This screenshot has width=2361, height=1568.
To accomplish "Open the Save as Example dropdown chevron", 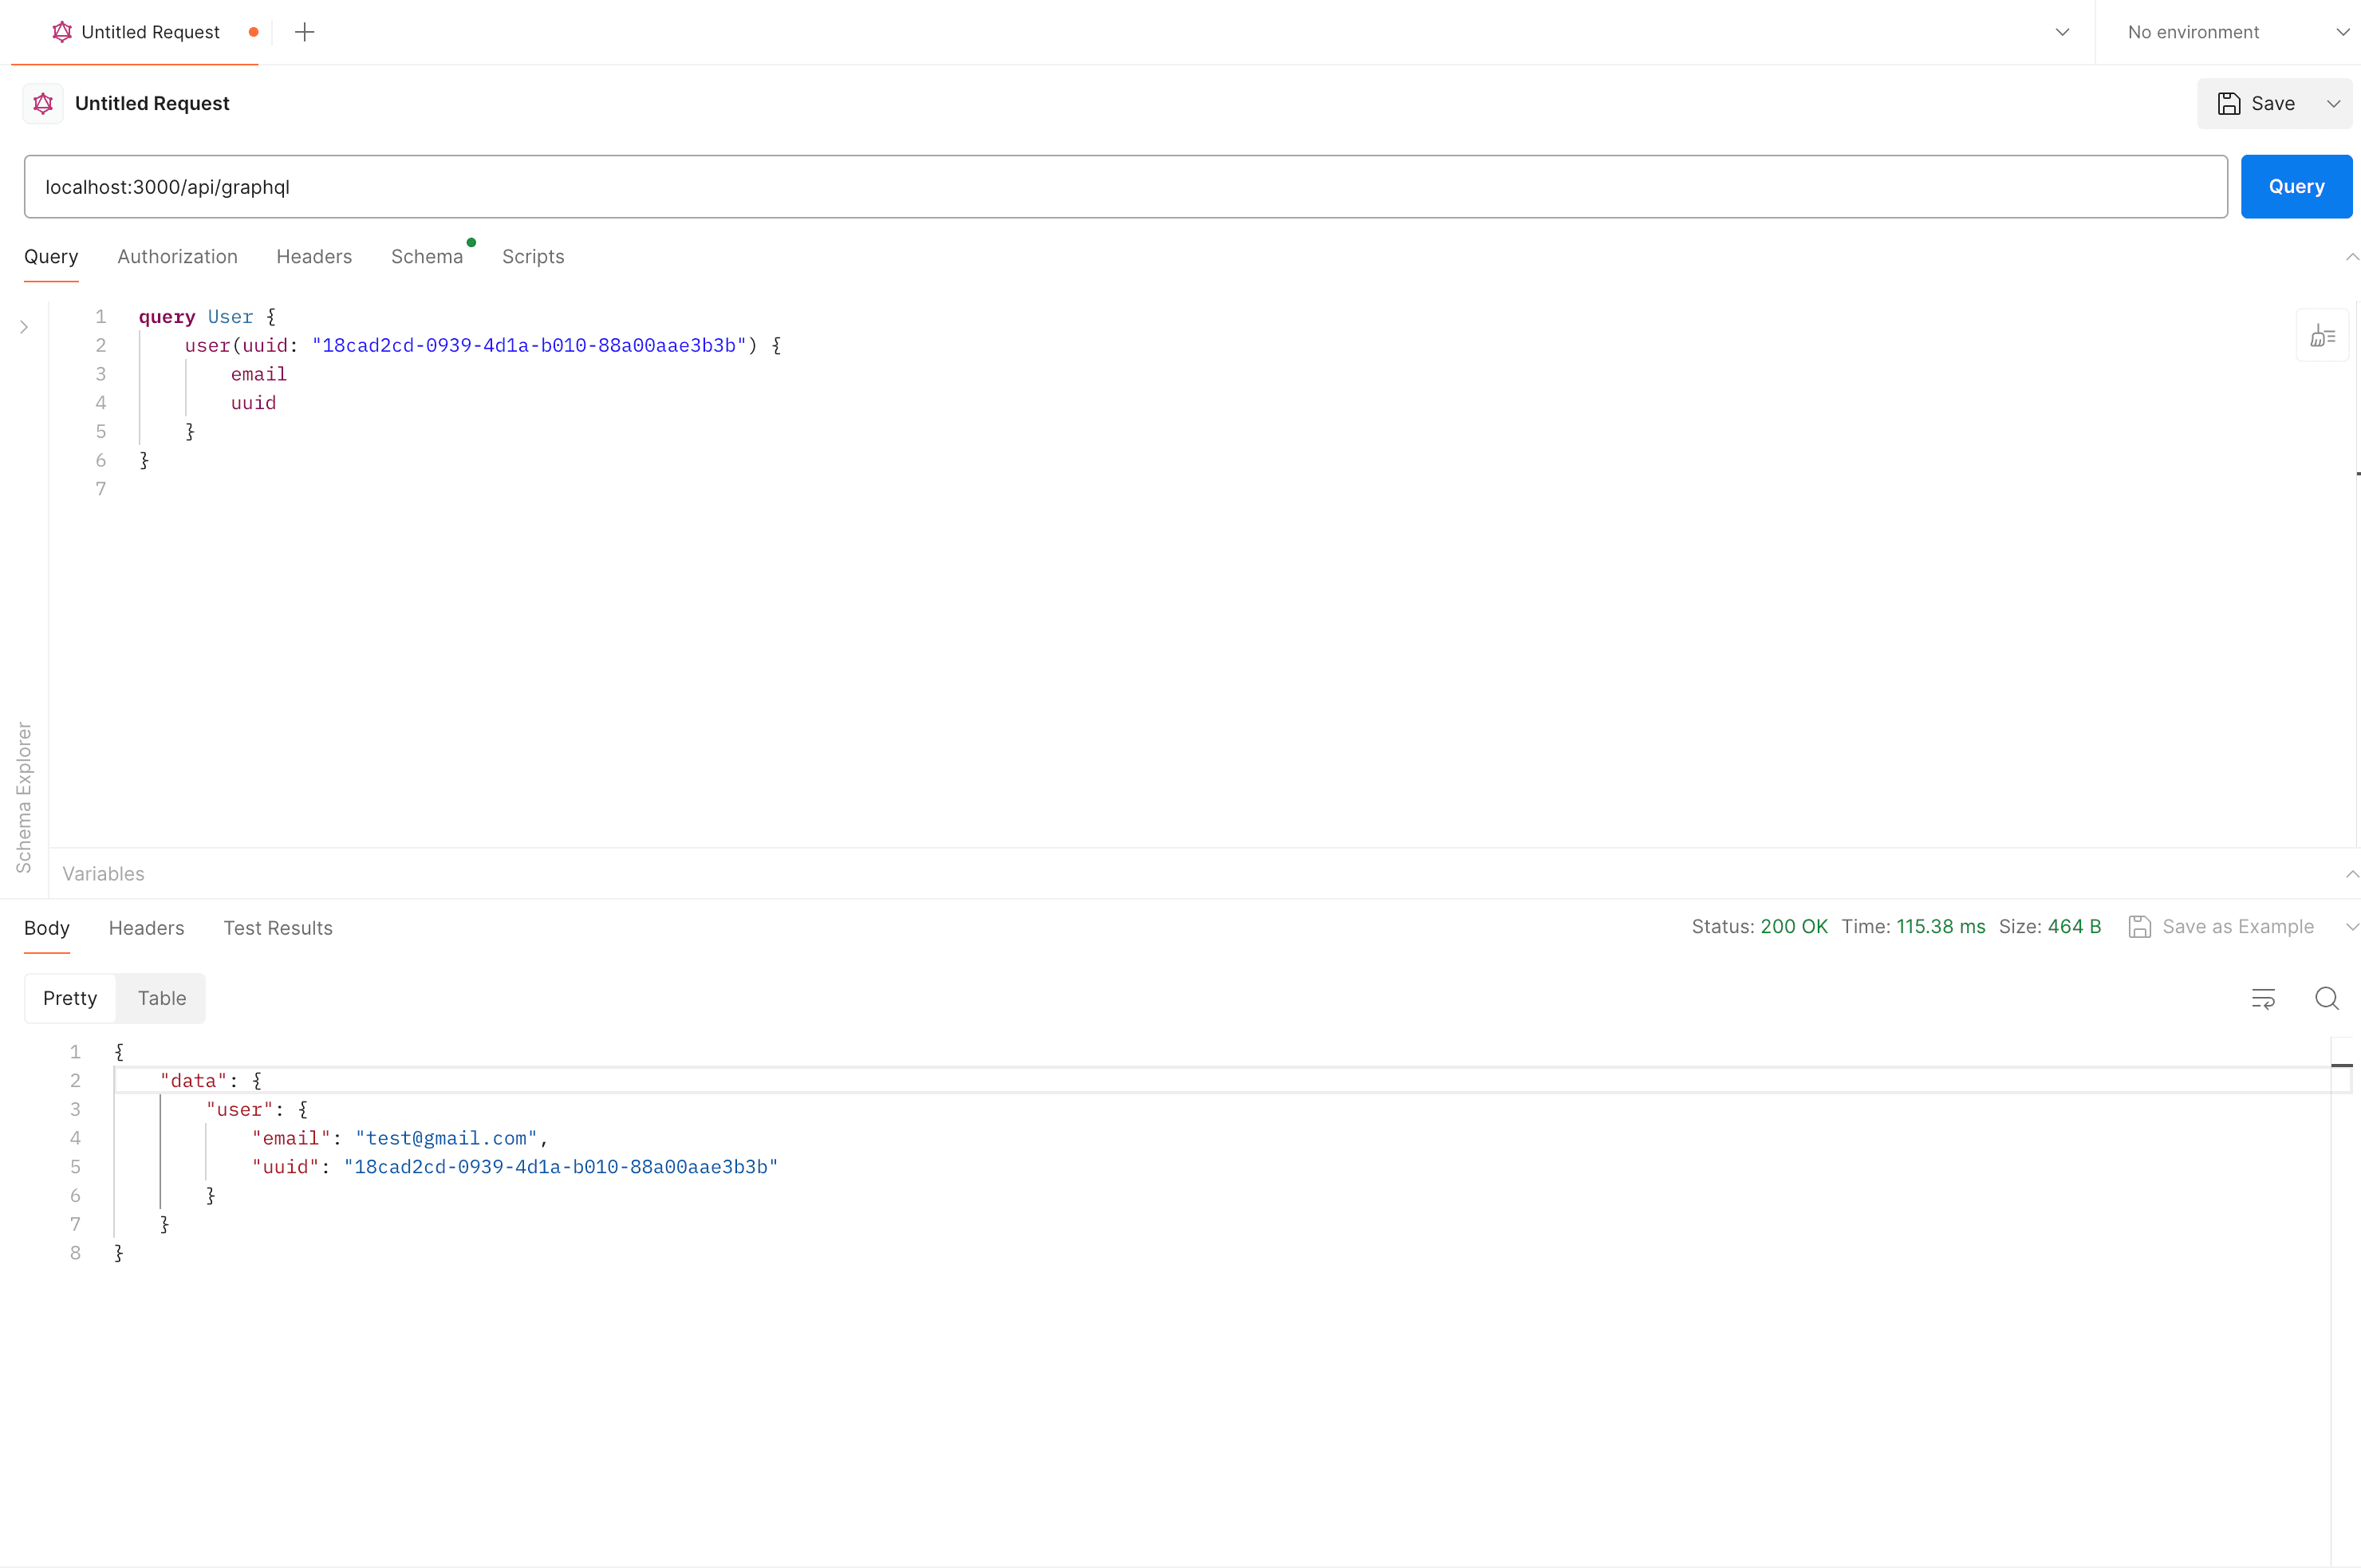I will click(x=2352, y=926).
